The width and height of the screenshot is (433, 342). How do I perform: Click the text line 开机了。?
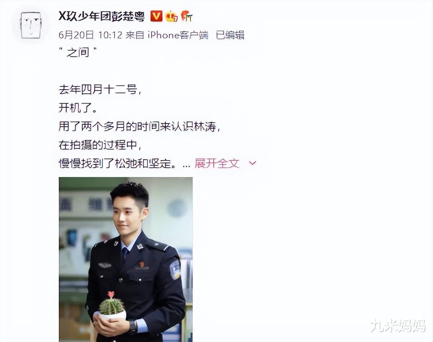click(78, 108)
